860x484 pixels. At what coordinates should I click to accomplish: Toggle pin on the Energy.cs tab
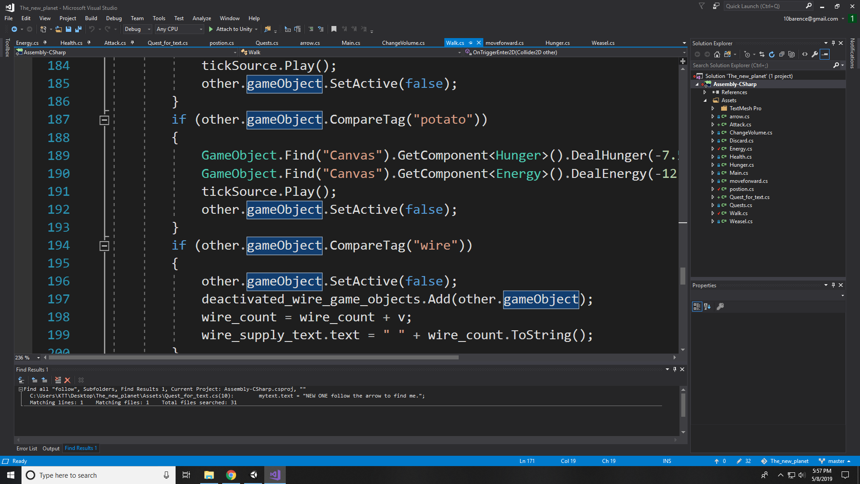45,43
